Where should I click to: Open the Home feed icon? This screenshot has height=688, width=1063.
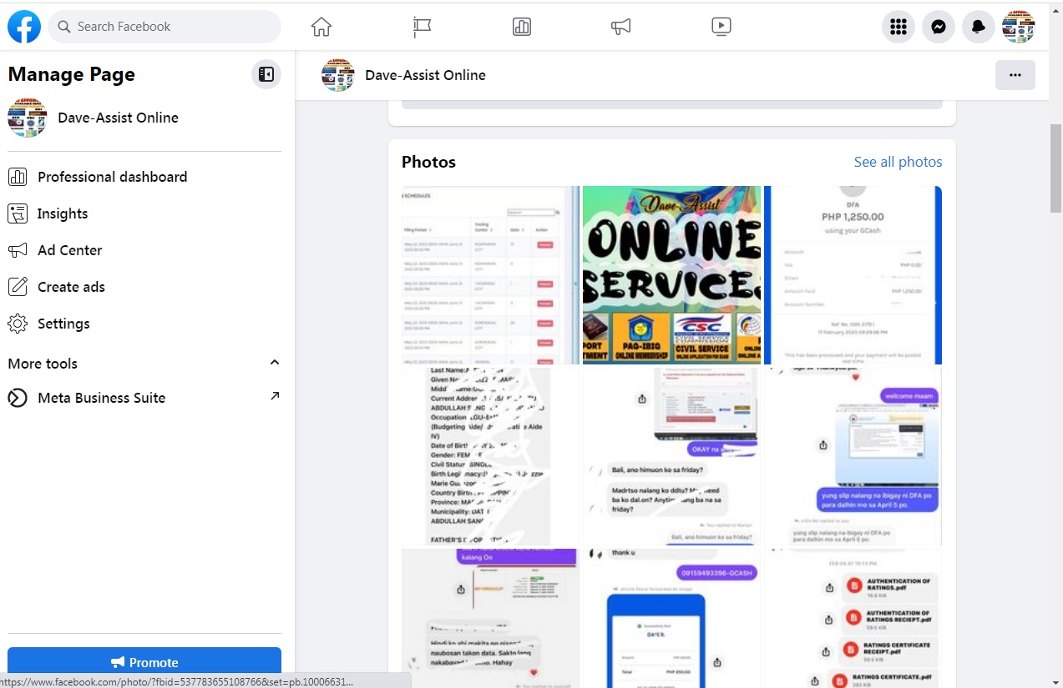click(321, 27)
